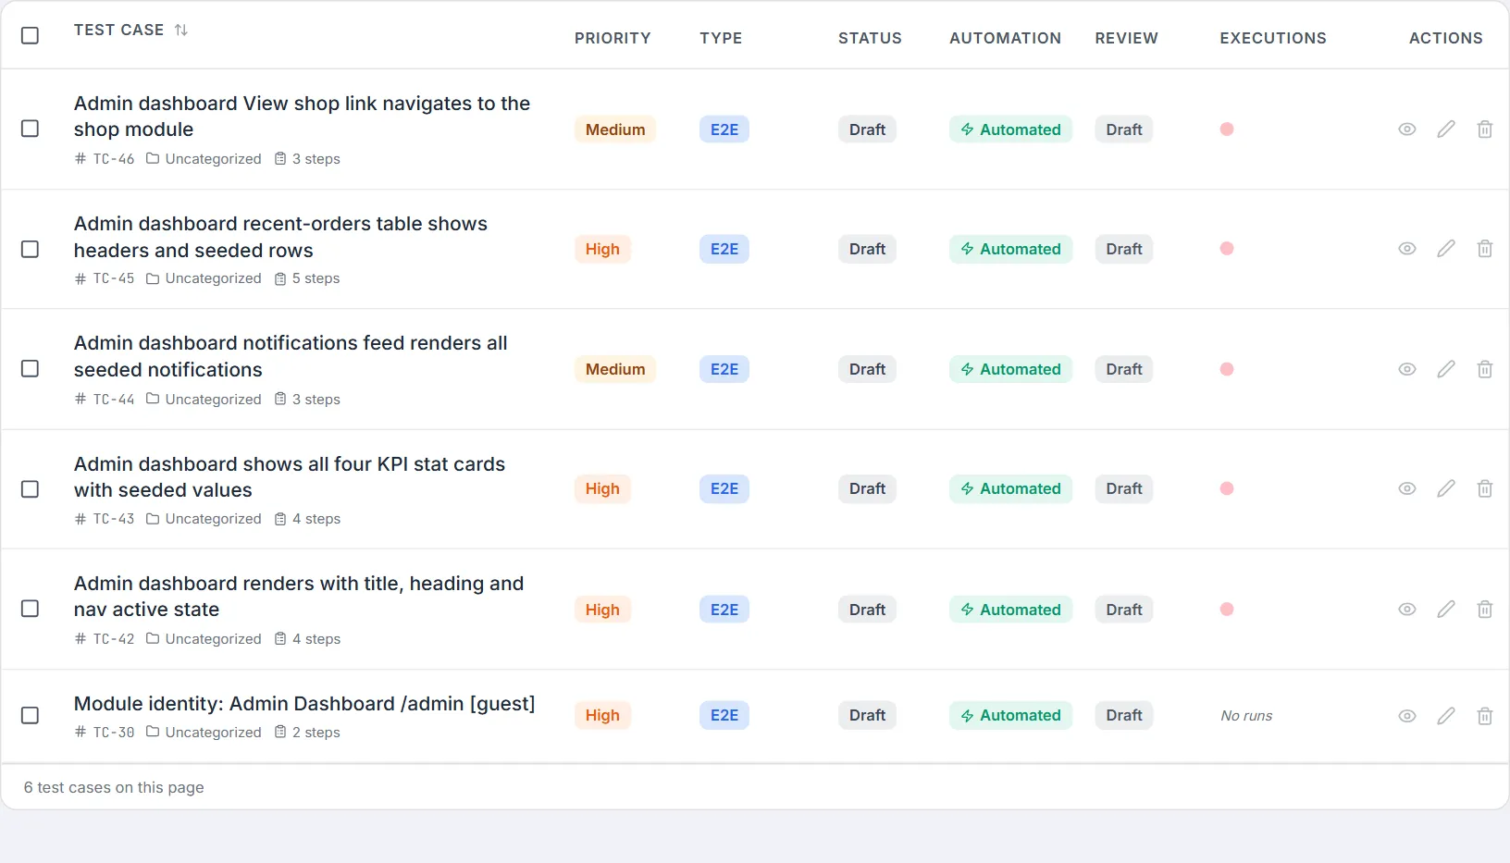The width and height of the screenshot is (1510, 863).
Task: Click the E2E type badge on TC-42 row
Action: coord(724,610)
